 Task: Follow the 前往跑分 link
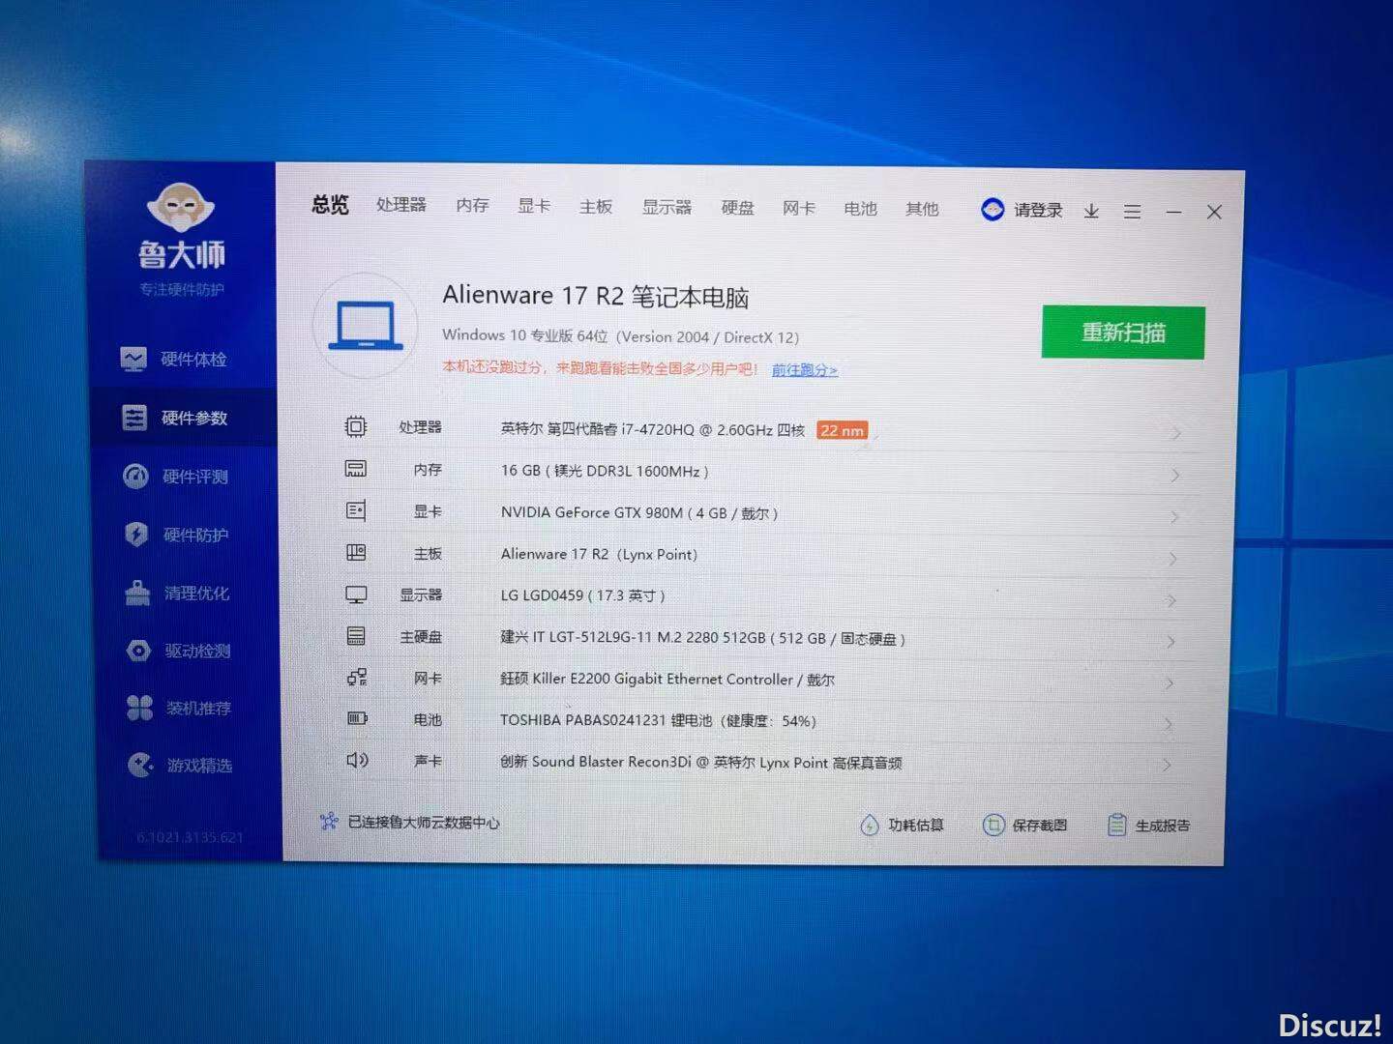(805, 369)
